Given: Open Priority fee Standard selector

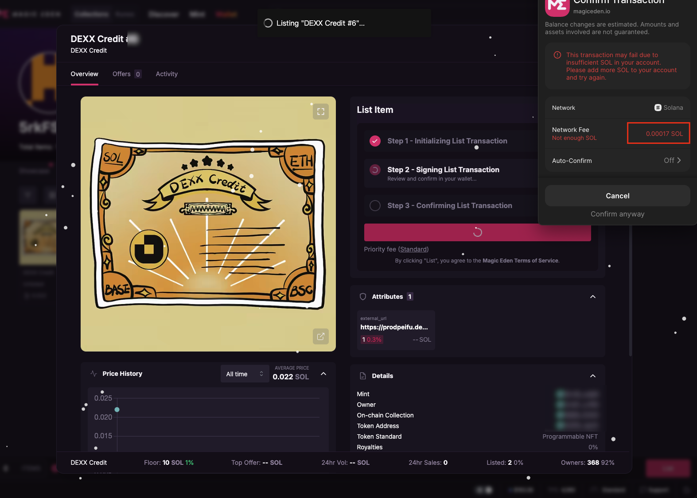Looking at the screenshot, I should (x=414, y=249).
